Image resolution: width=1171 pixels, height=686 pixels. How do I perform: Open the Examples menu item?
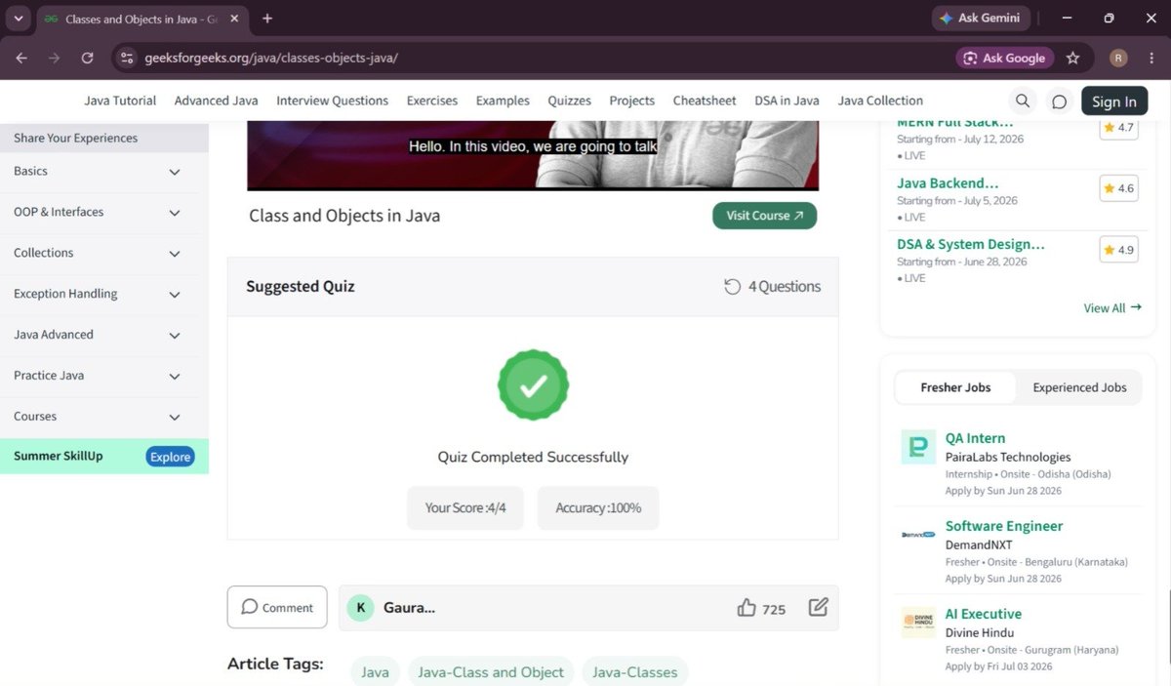click(503, 101)
